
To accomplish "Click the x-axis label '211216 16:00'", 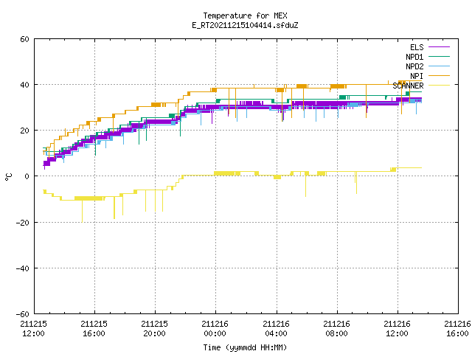I will 457,329.
